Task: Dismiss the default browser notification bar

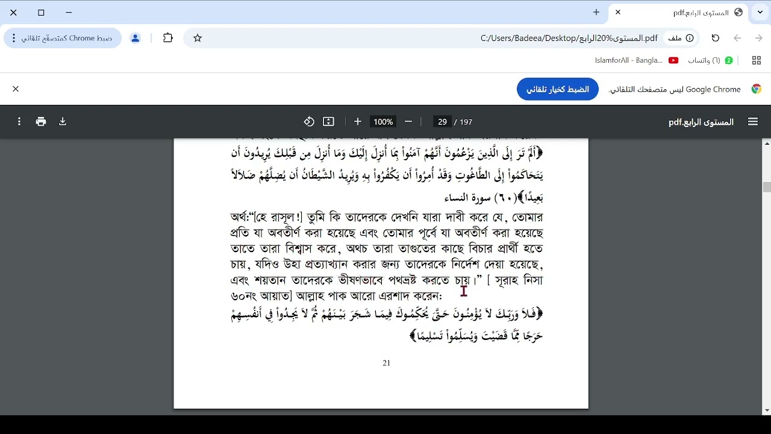Action: pyautogui.click(x=16, y=89)
